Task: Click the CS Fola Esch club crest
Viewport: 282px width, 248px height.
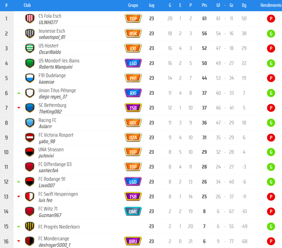Action: pos(30,19)
